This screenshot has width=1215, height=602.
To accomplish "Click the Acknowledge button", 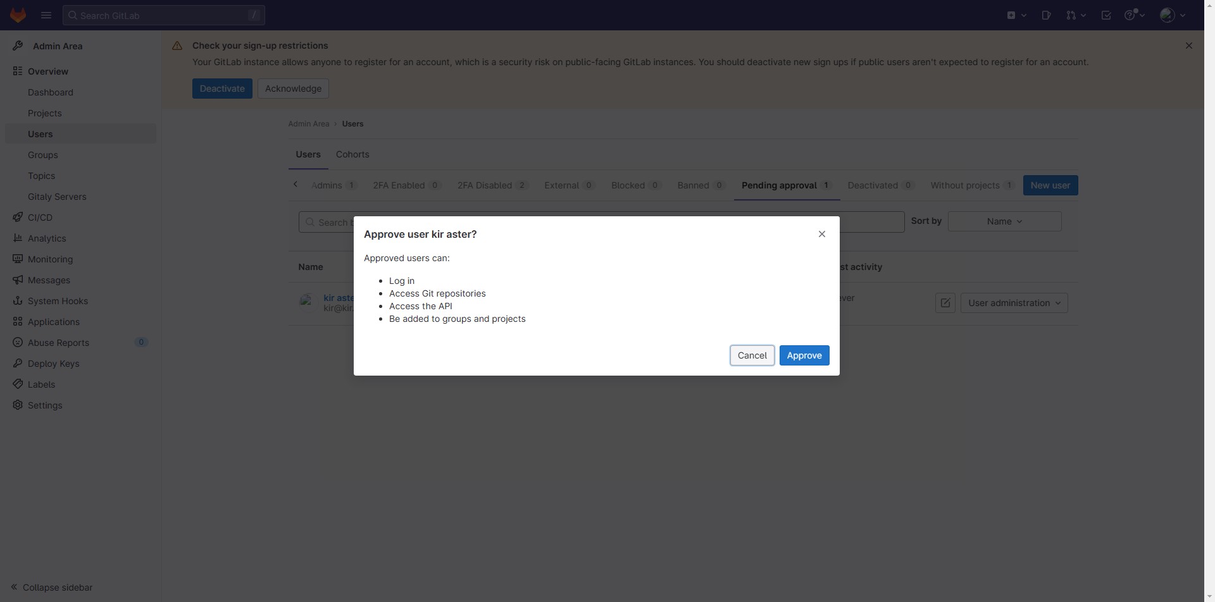I will pos(293,89).
